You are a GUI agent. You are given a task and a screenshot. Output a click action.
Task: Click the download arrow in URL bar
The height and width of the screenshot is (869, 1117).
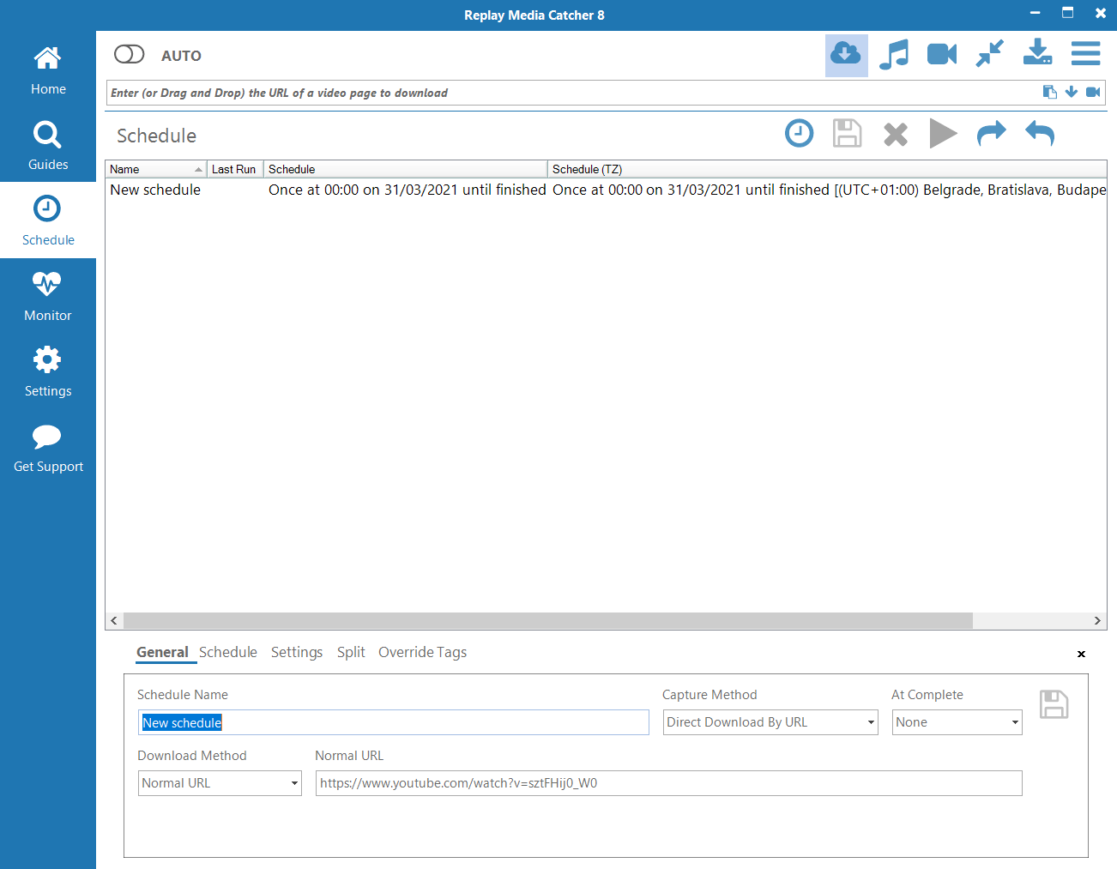click(x=1072, y=92)
